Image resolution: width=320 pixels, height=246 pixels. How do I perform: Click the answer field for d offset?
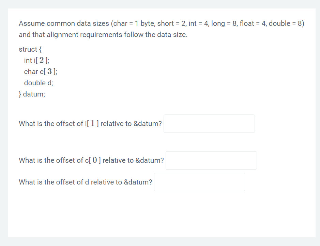pyautogui.click(x=199, y=182)
